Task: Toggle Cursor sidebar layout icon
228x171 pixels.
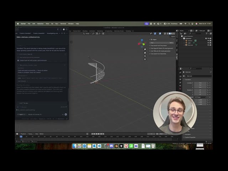Action: click(58, 29)
